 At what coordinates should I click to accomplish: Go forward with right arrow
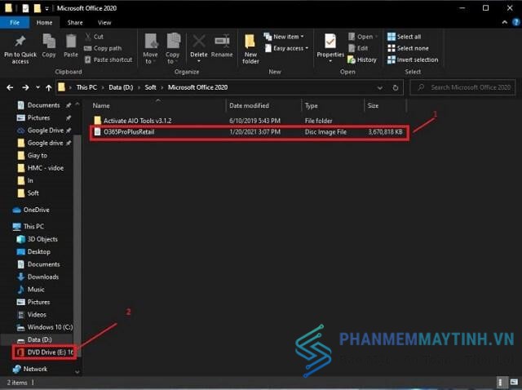tap(25, 87)
